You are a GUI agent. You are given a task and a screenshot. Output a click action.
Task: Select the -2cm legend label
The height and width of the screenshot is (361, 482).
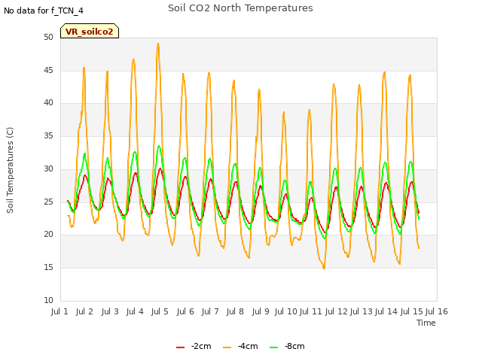(201, 346)
